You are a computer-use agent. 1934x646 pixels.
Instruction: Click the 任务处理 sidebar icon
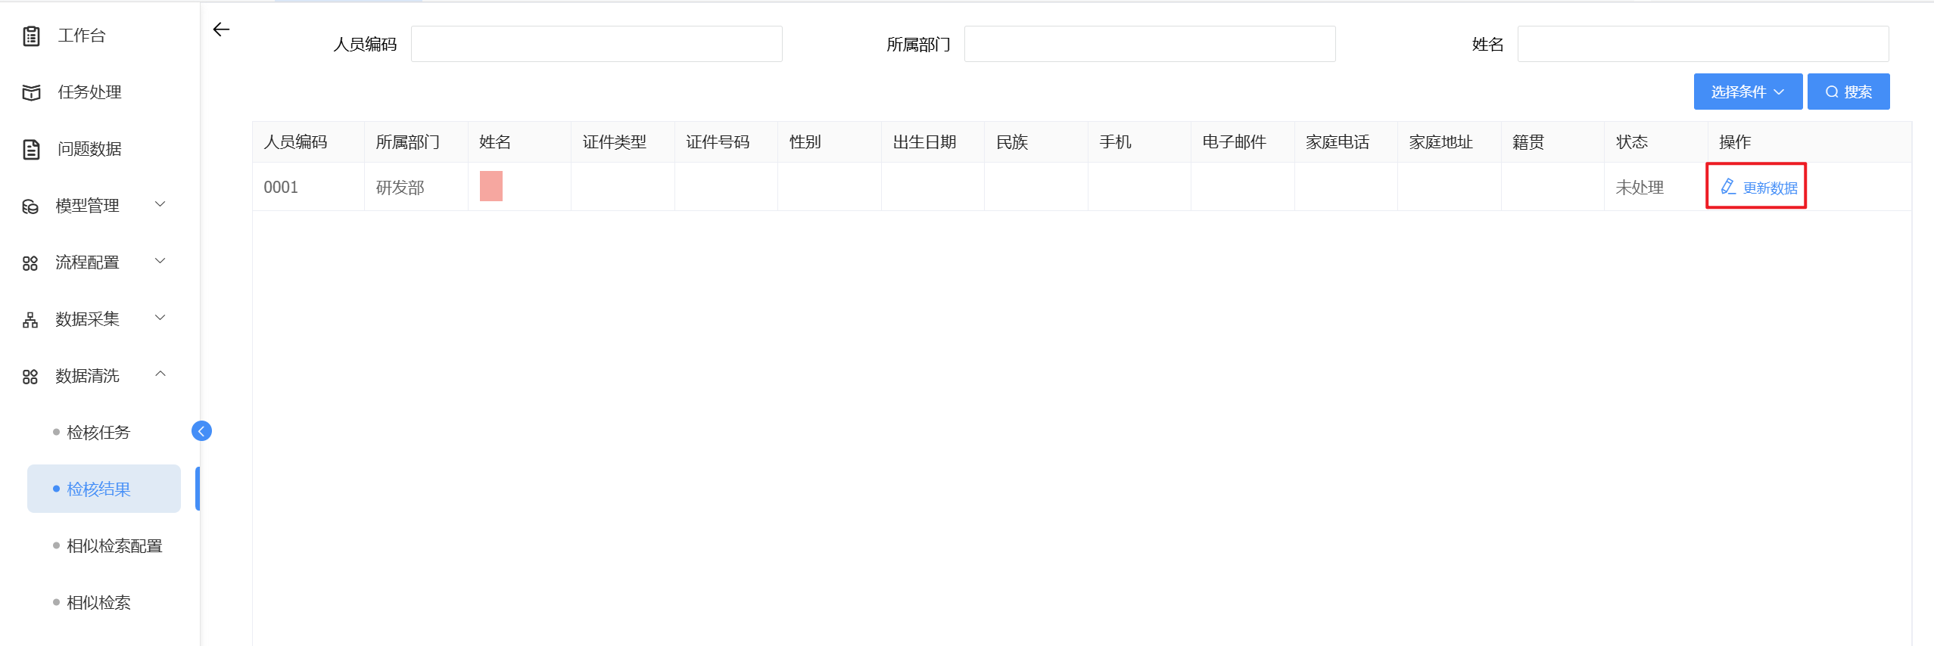tap(31, 92)
